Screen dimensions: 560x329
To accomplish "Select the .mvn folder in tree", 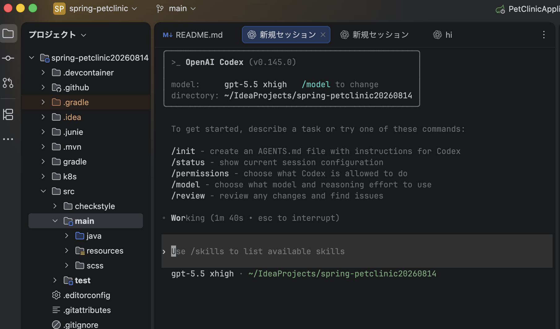I will [x=86, y=147].
